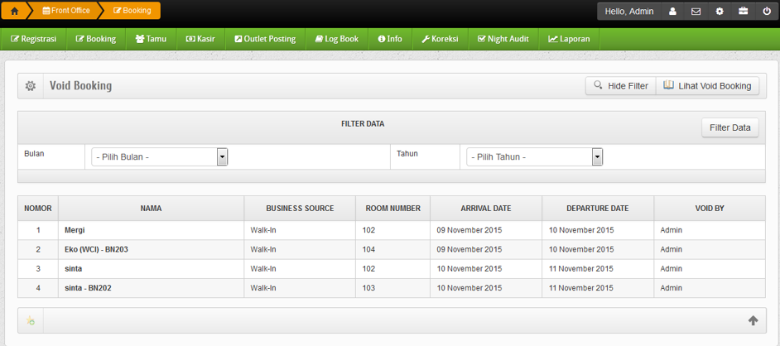780x346 pixels.
Task: Sort by the Arrival Date column header
Action: click(x=486, y=209)
